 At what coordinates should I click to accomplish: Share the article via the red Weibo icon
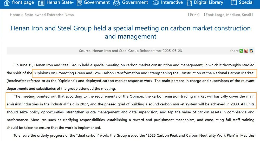(x=246, y=51)
